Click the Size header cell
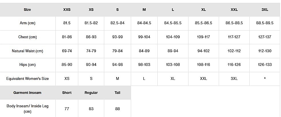This screenshot has width=281, height=117. [27, 10]
